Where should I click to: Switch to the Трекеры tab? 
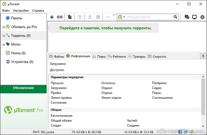pyautogui.click(x=137, y=56)
